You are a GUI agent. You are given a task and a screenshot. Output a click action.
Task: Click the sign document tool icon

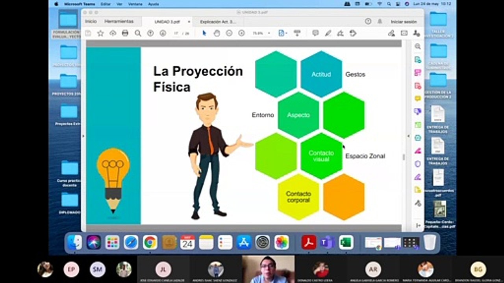[x=340, y=33]
